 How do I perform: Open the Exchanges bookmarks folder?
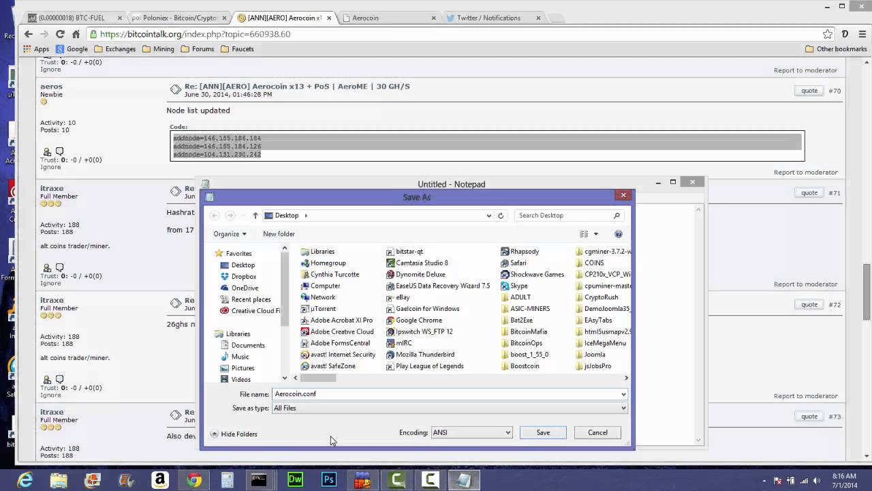coord(114,49)
